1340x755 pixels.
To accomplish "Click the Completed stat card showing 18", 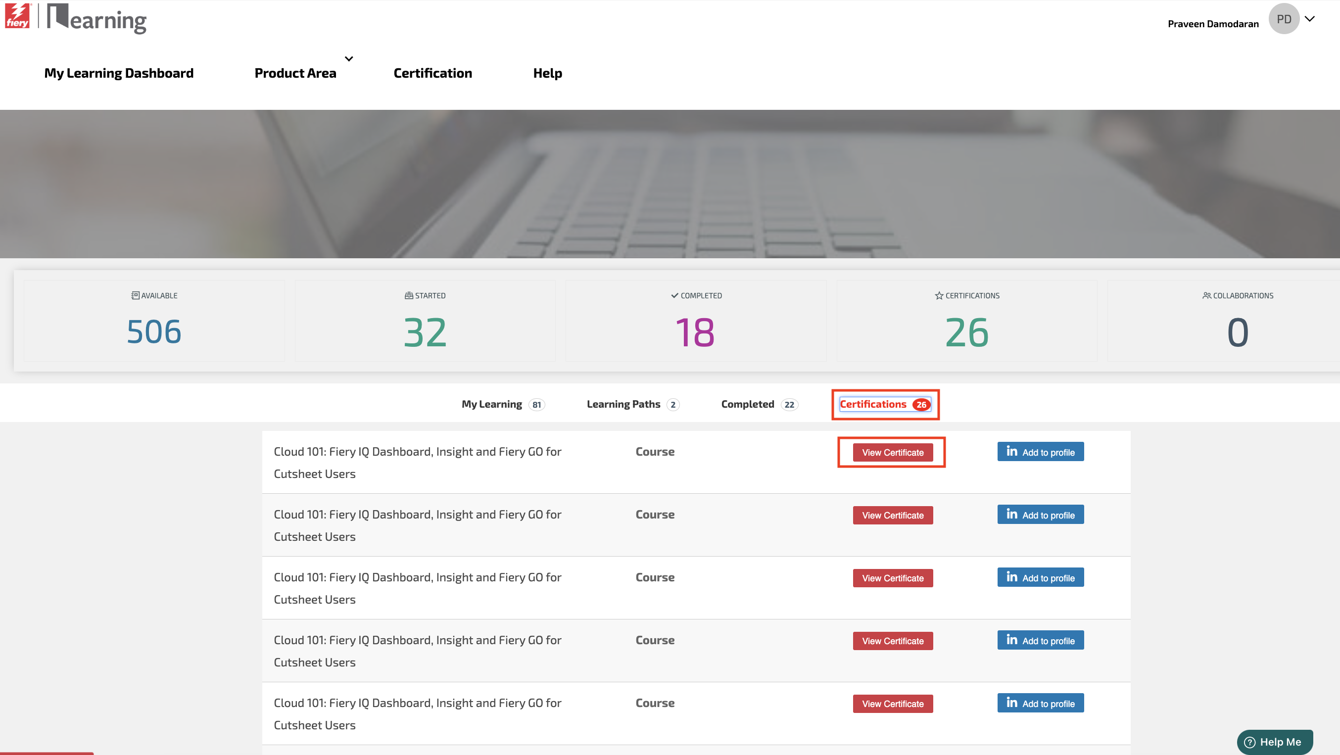I will click(x=696, y=321).
